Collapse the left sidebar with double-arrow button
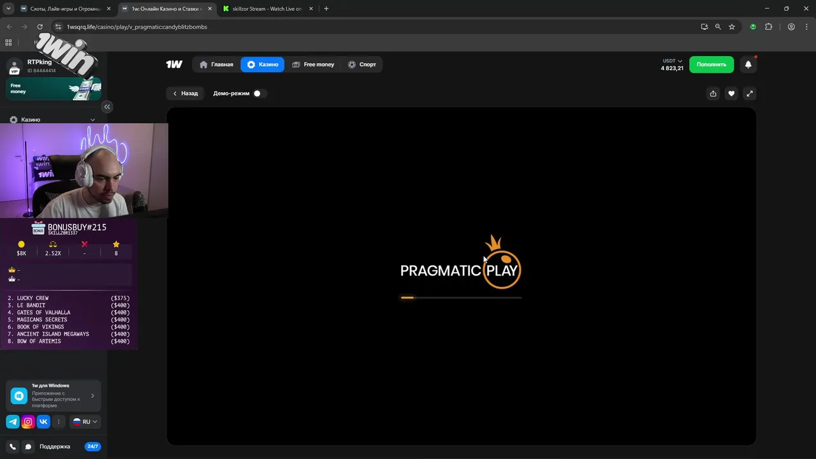The width and height of the screenshot is (816, 459). pyautogui.click(x=107, y=106)
